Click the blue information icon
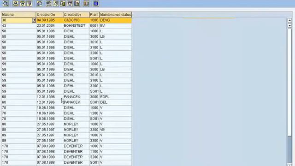The image size is (295, 166). (x=96, y=4)
